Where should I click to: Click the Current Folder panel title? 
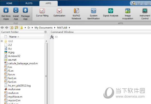point(10,32)
